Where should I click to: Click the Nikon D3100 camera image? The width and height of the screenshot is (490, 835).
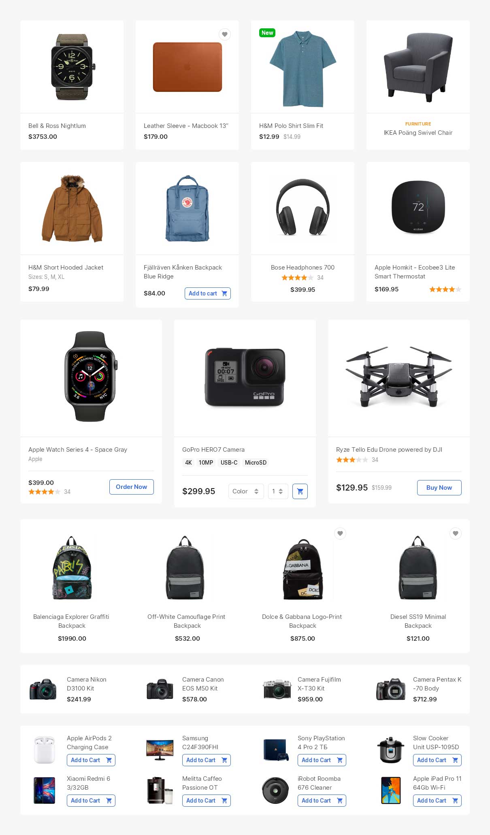[43, 689]
